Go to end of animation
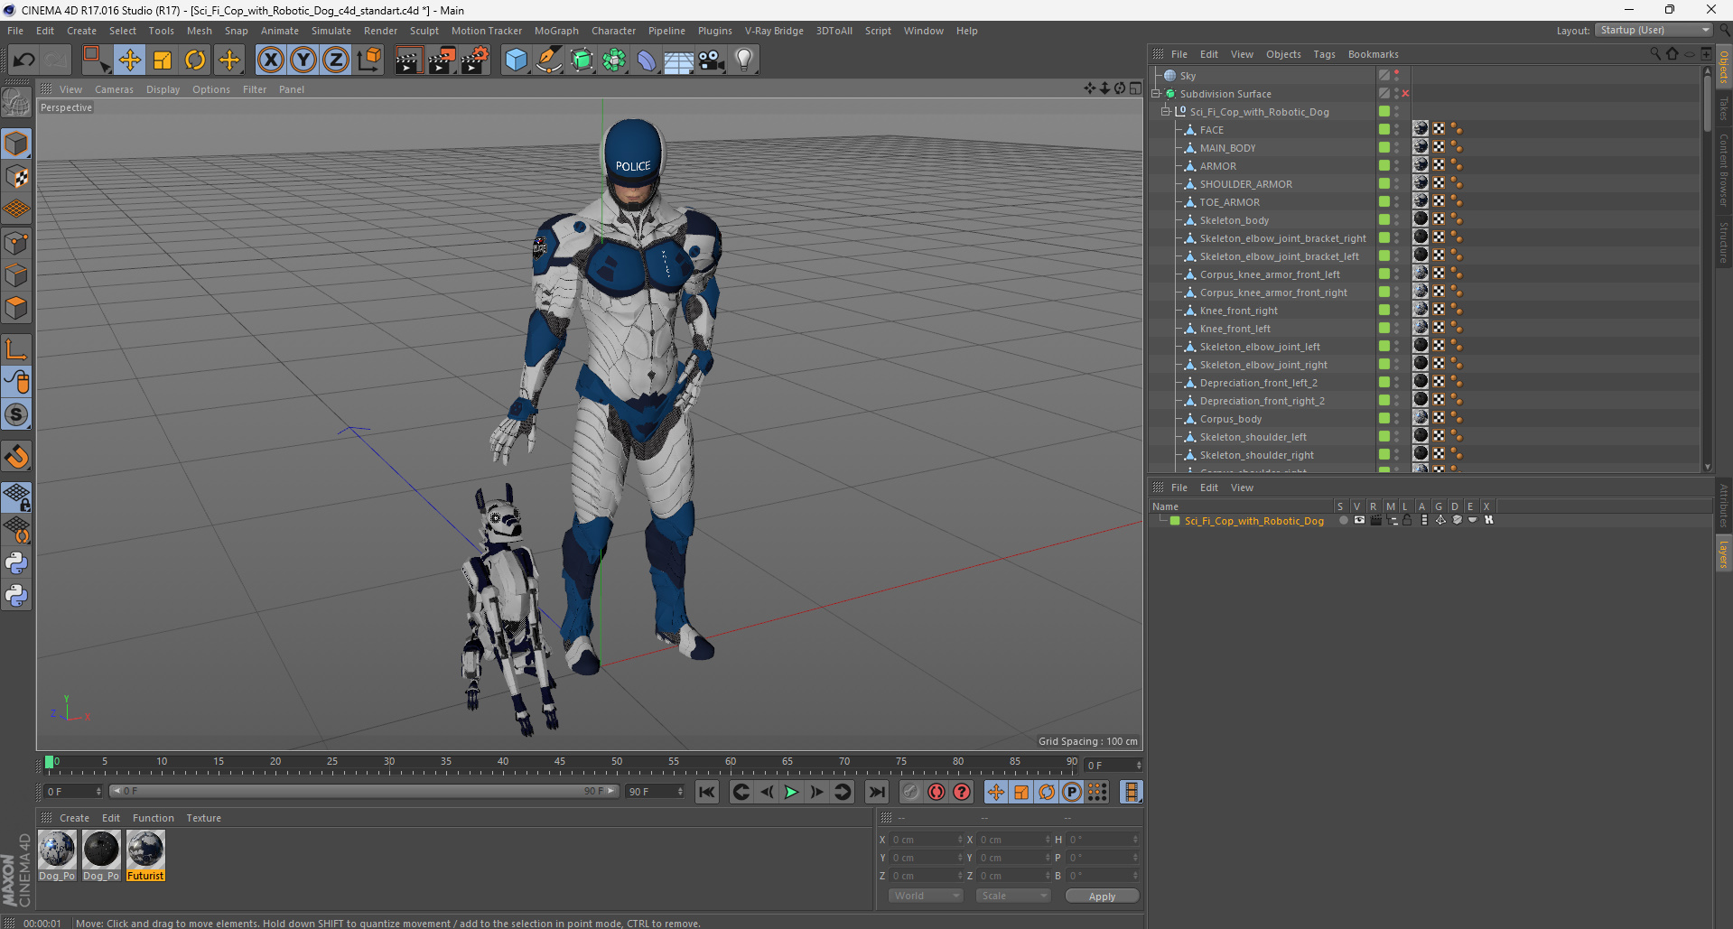 click(876, 792)
